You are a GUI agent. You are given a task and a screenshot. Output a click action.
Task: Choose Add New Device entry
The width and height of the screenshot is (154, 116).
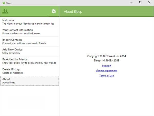(x=30, y=51)
